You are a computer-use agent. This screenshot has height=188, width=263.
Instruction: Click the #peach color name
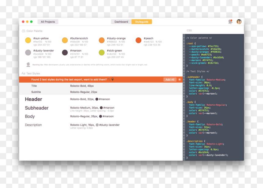[x=148, y=38]
